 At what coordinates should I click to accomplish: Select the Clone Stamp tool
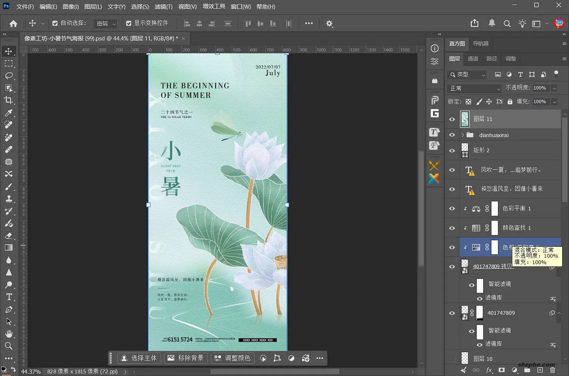pos(9,199)
